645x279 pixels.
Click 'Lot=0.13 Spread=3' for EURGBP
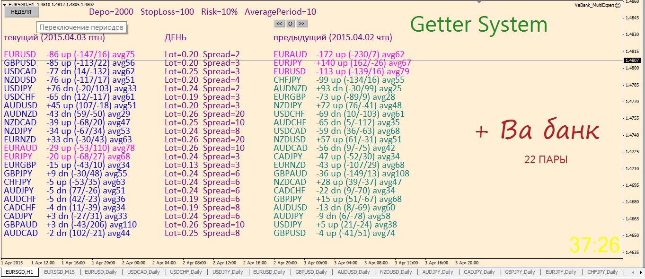[x=202, y=165]
